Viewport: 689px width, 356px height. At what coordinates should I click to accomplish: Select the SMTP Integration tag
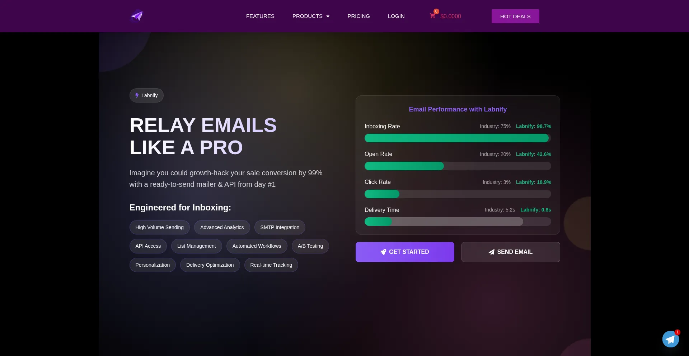280,227
